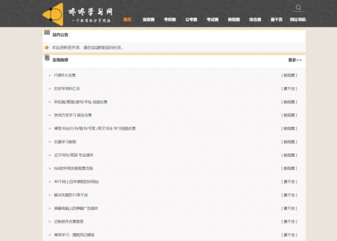Click the search magnifier icon in header
Screen dimensions: 337x241
[298, 7]
